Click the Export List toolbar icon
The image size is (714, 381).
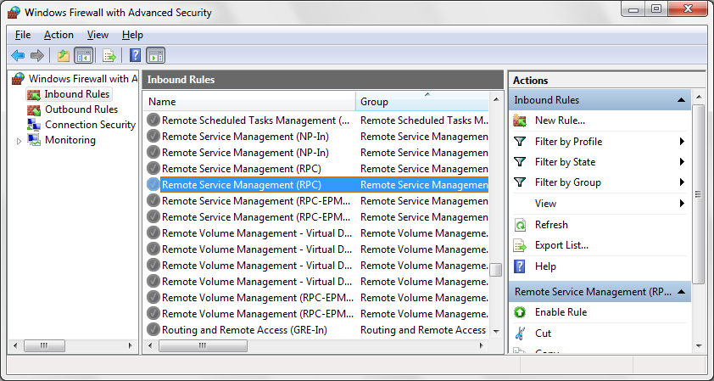[x=109, y=56]
